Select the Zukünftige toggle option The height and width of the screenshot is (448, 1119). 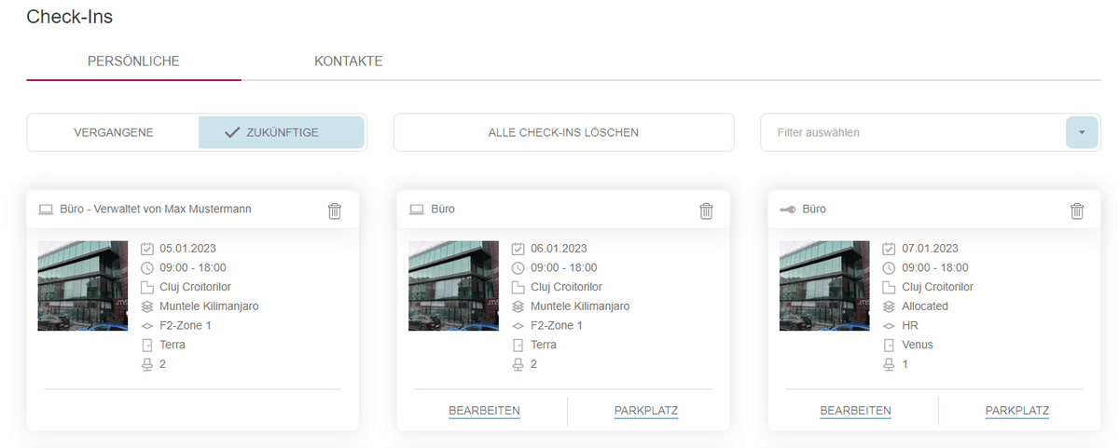tap(282, 132)
